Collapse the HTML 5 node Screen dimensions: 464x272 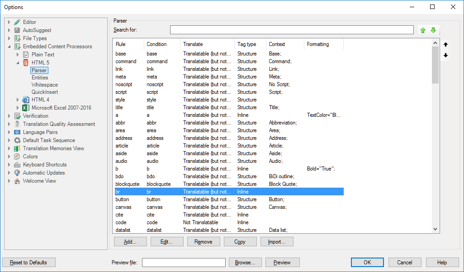(18, 63)
